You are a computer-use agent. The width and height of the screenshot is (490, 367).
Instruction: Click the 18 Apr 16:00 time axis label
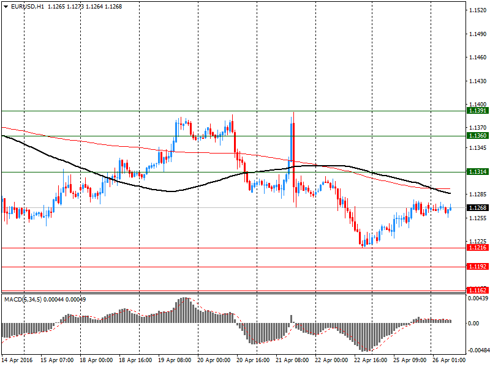click(135, 360)
